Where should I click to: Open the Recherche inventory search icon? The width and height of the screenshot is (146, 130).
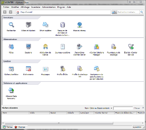point(11,25)
